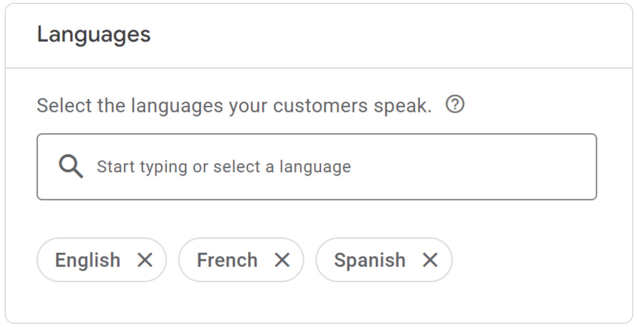Remove the French language chip

[x=282, y=260]
